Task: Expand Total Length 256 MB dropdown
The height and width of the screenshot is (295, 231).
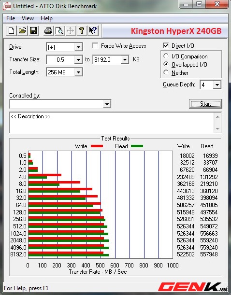Action: pos(78,72)
